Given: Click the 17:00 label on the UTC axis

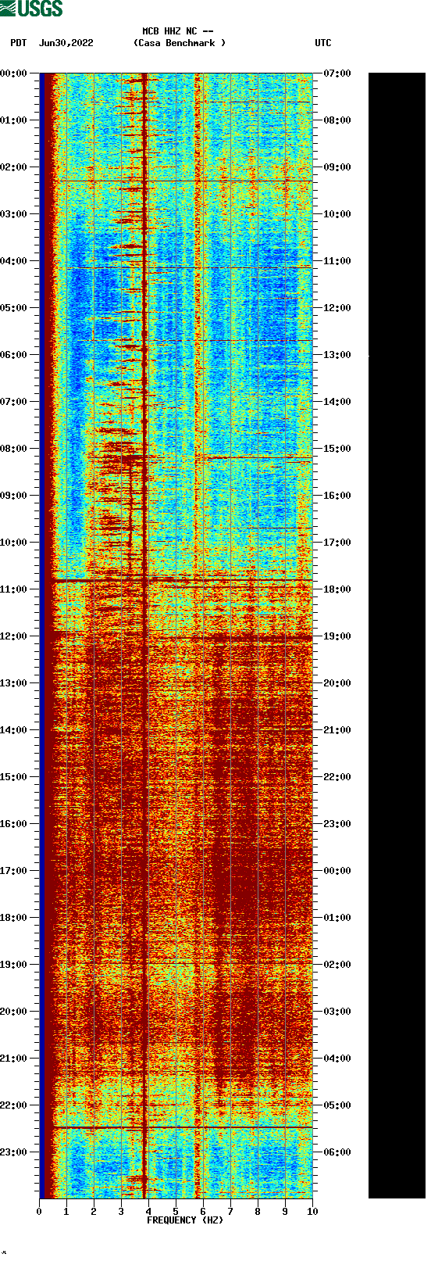Looking at the screenshot, I should tap(337, 543).
